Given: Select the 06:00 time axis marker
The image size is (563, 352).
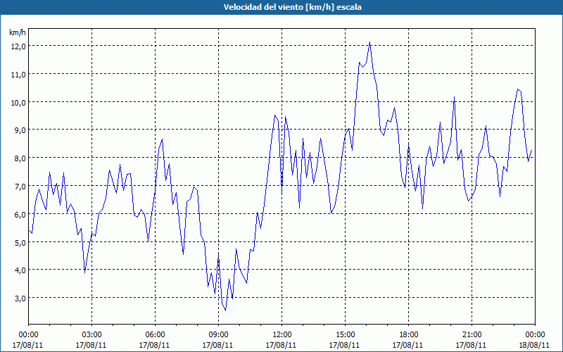Looking at the screenshot, I should pos(155,335).
